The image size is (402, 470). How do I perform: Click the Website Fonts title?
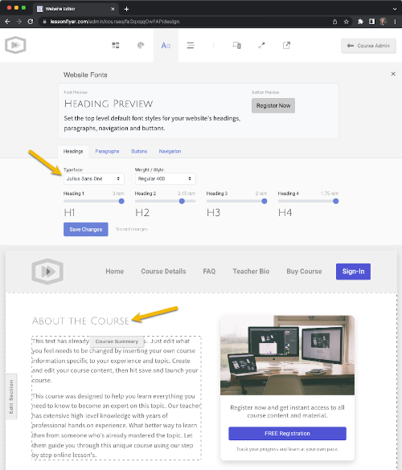point(85,75)
